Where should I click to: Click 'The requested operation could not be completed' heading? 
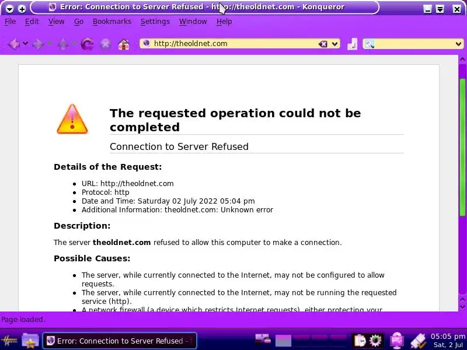pos(235,120)
